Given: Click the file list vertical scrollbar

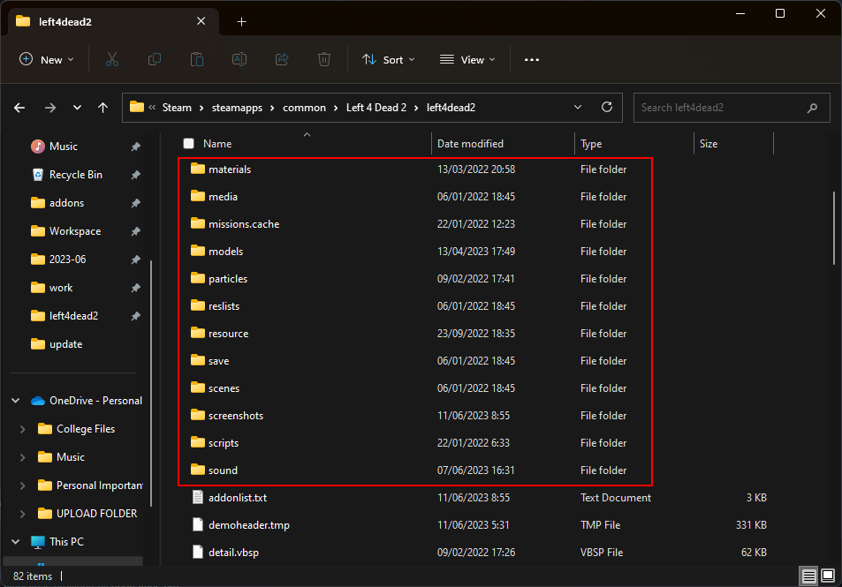Looking at the screenshot, I should 833,228.
